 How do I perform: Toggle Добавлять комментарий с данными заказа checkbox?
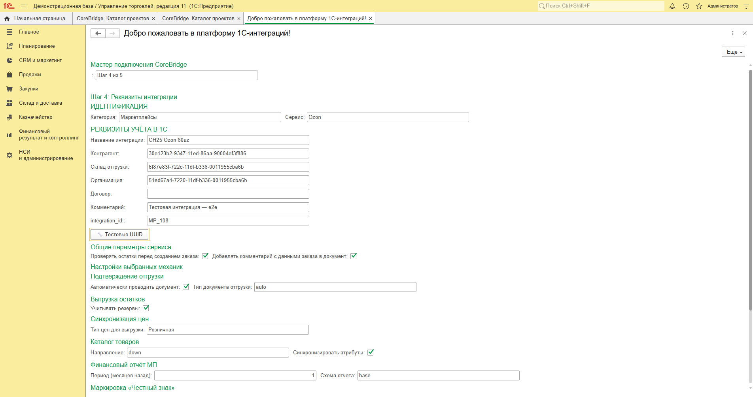[x=354, y=256]
